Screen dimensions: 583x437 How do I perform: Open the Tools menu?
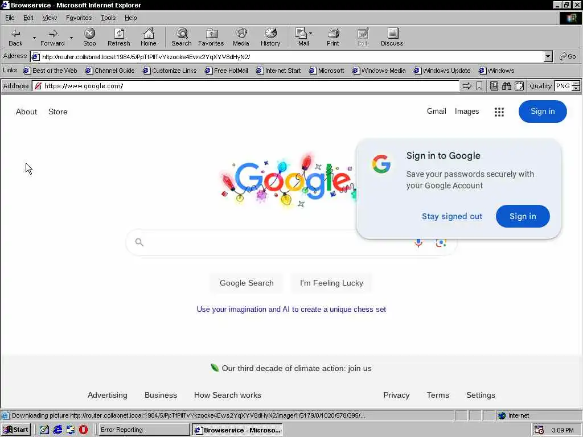(x=108, y=18)
